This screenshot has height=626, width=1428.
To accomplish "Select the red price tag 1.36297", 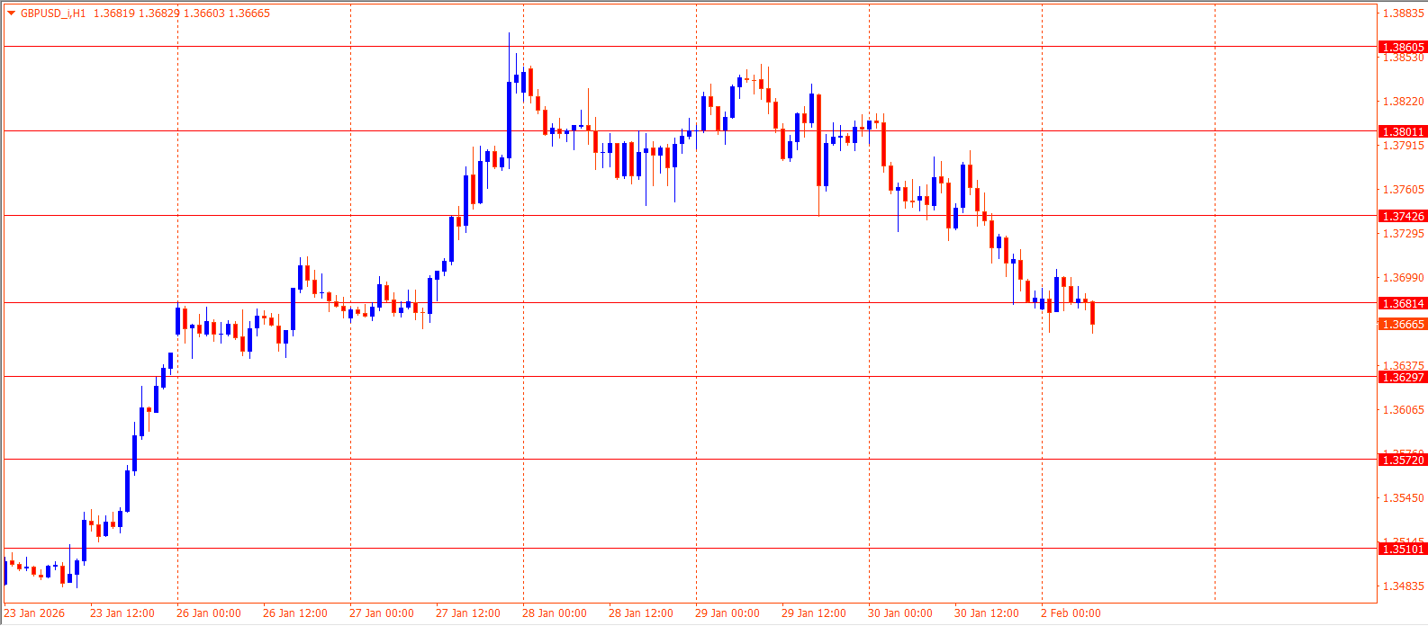I will pos(1403,377).
